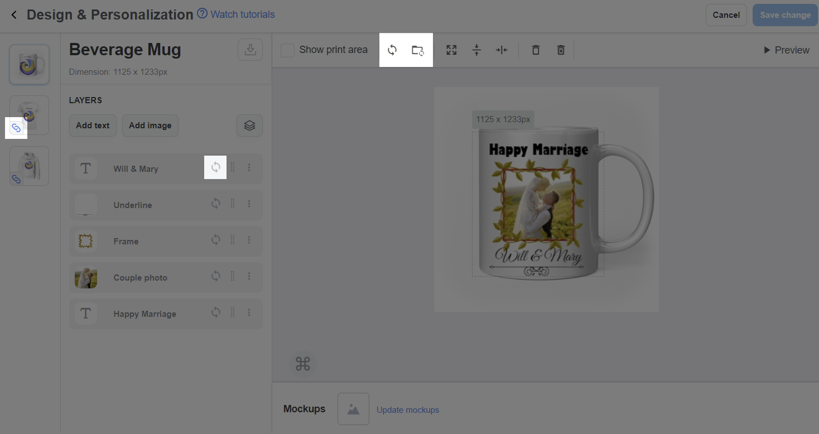The image size is (819, 434).
Task: Click the link icon on T-shirt thumbnail
Action: tap(16, 128)
